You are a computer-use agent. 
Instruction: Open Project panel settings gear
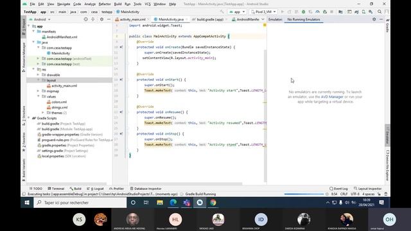click(101, 19)
